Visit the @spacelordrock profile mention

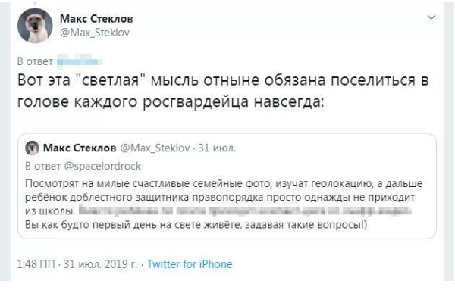coord(102,166)
